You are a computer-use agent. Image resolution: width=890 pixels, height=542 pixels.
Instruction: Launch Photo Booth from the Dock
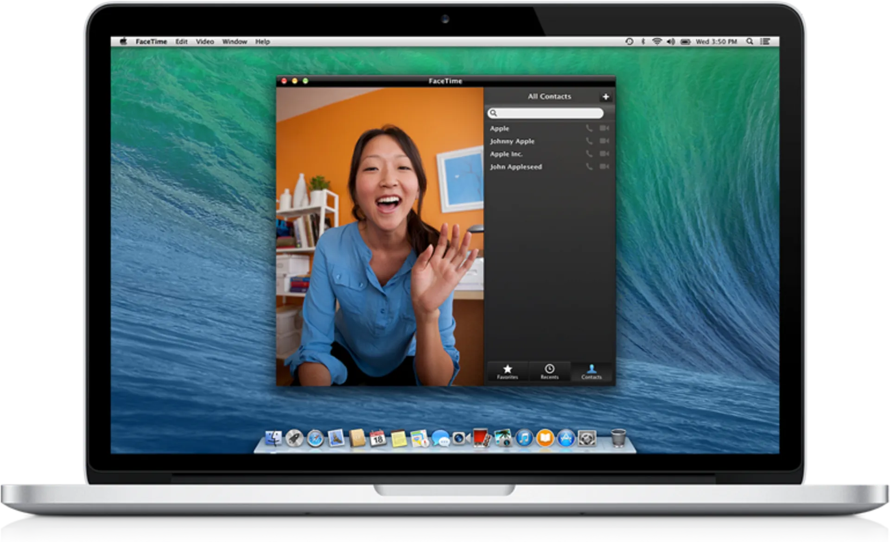click(x=482, y=438)
